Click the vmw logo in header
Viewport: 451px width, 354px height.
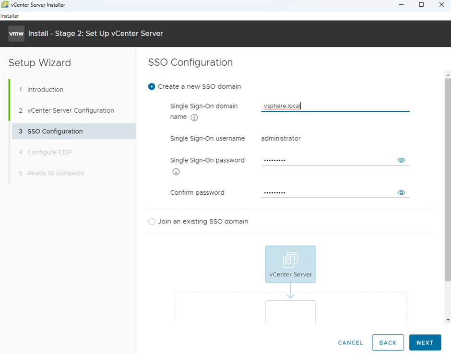(x=16, y=34)
